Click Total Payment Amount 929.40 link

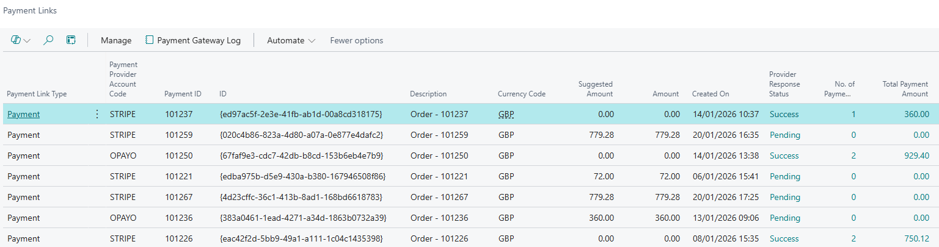(916, 156)
